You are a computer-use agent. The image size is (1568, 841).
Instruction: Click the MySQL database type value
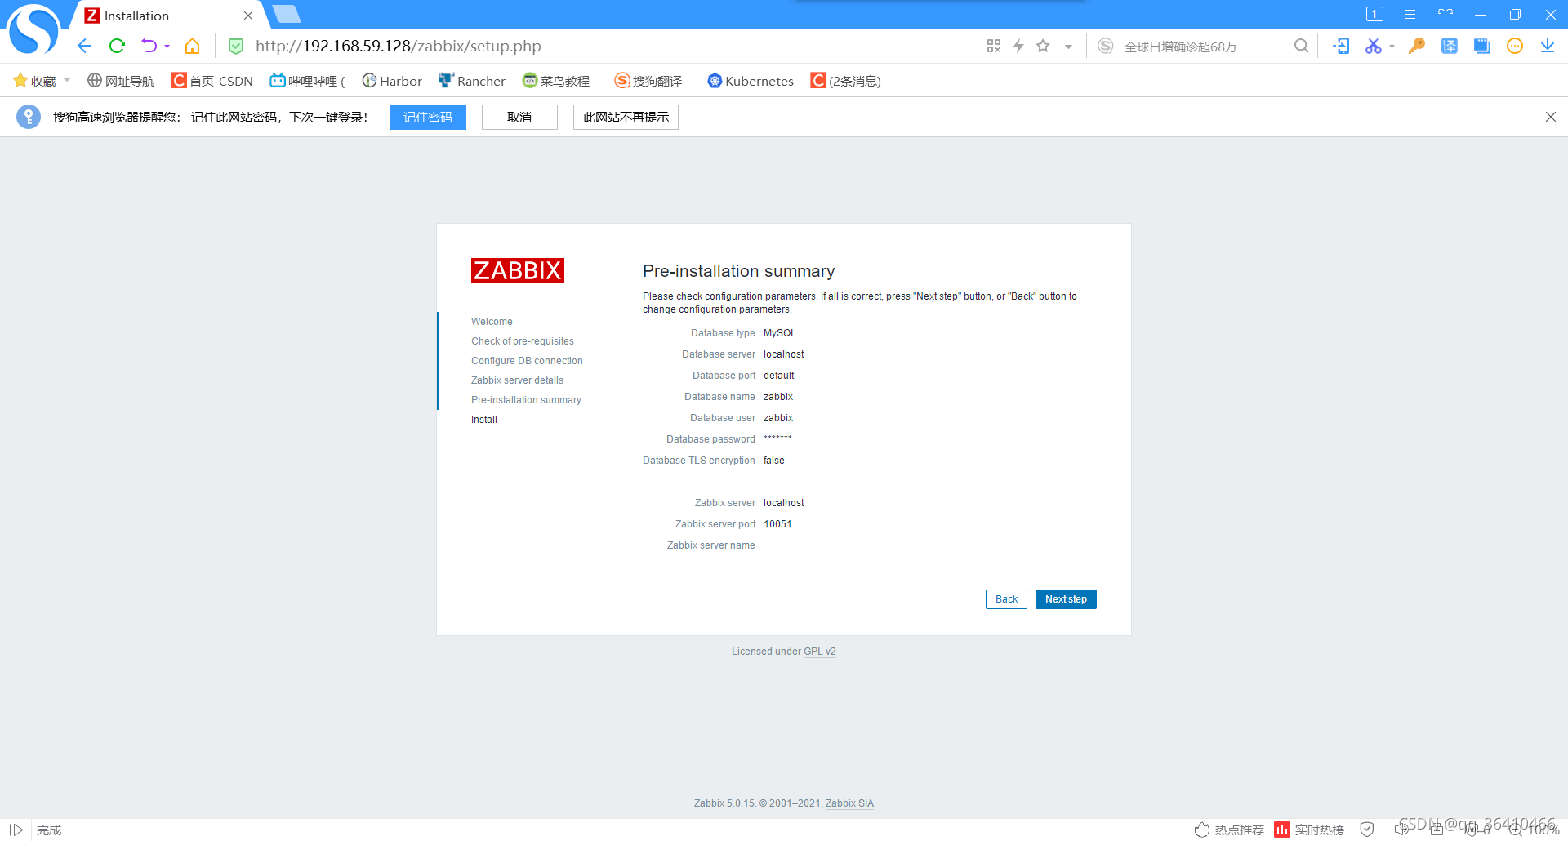779,333
